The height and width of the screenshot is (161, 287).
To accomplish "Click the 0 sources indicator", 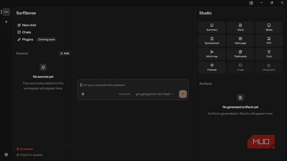I will click(x=124, y=94).
